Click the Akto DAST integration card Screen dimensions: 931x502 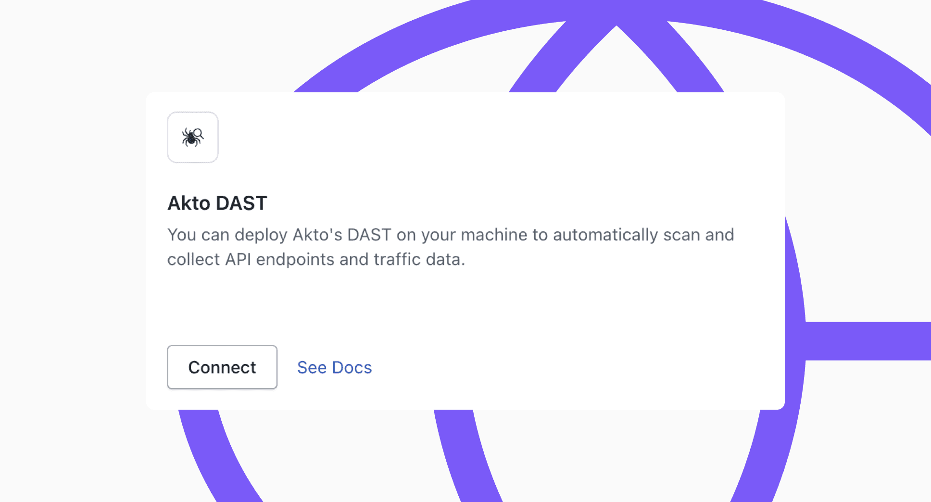465,250
